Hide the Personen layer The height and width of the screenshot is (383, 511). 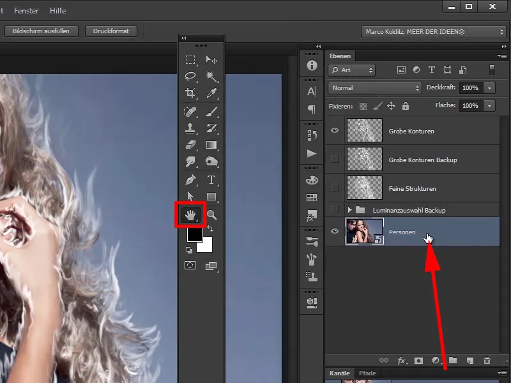pyautogui.click(x=335, y=231)
